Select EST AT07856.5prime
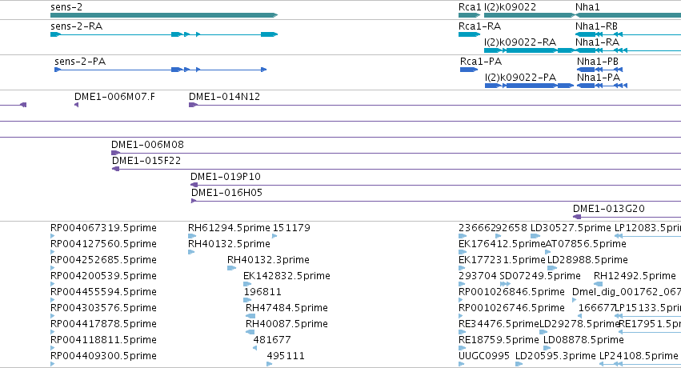Screen dimensions: 681x368 click(586, 244)
